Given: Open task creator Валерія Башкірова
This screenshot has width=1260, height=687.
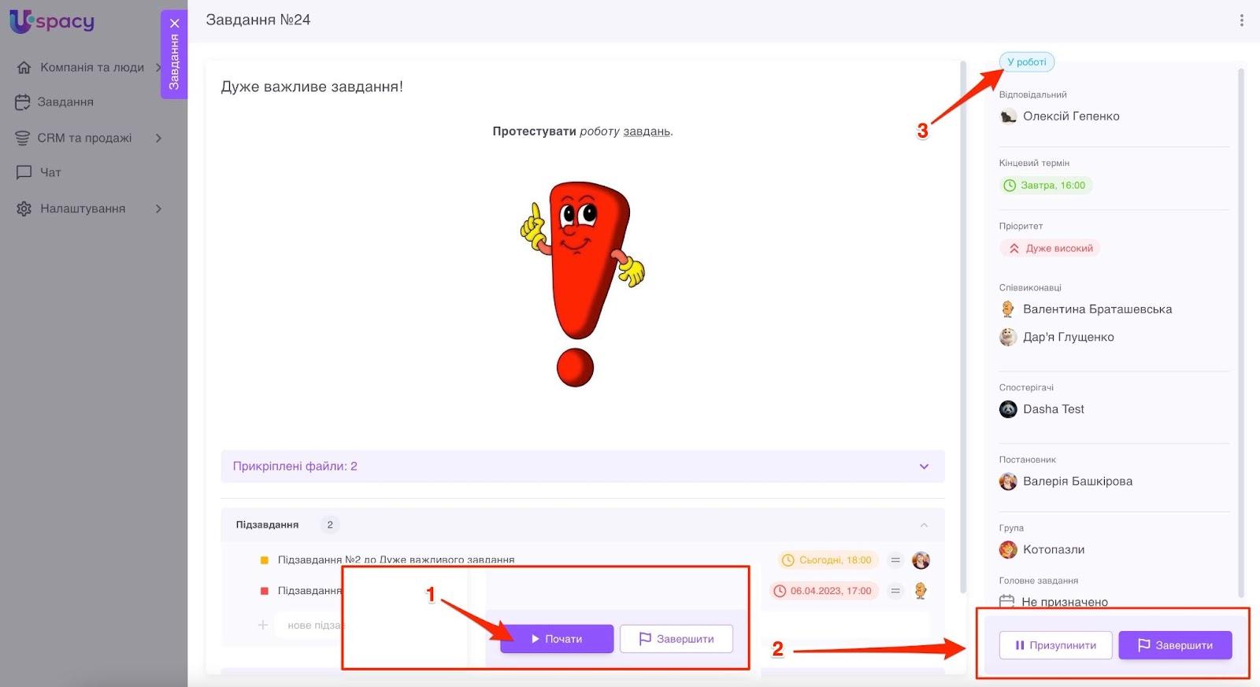Looking at the screenshot, I should pyautogui.click(x=1077, y=482).
